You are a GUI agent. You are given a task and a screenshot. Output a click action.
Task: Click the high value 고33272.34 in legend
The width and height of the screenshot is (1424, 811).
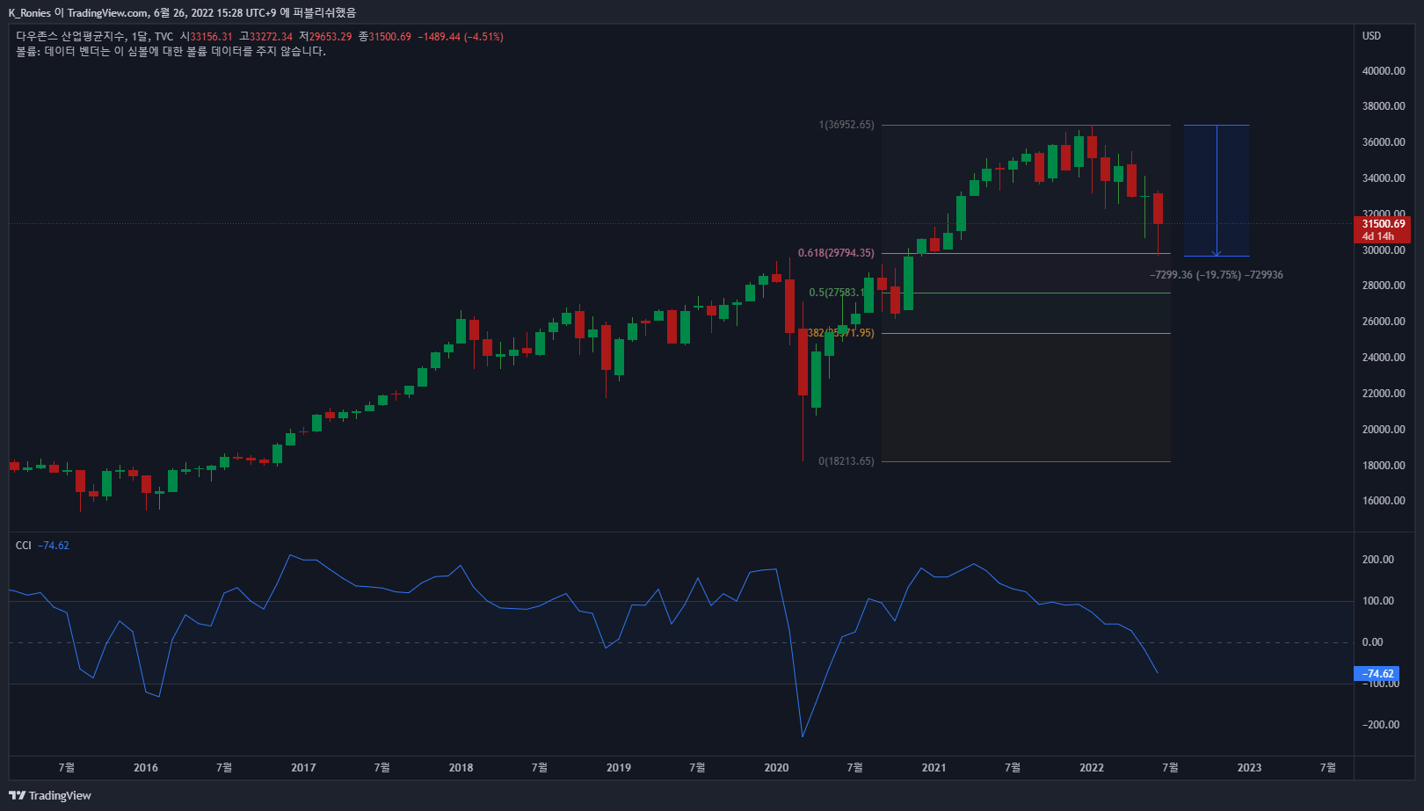(x=266, y=37)
